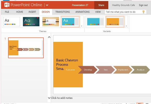Click the PowerPoint logo icon
The height and width of the screenshot is (104, 151).
7,5
